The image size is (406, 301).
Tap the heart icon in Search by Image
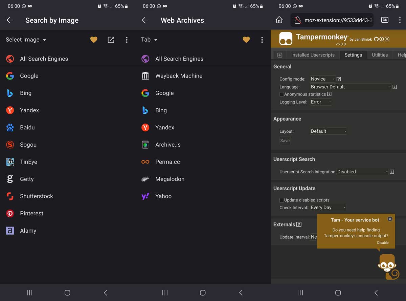[x=94, y=40]
